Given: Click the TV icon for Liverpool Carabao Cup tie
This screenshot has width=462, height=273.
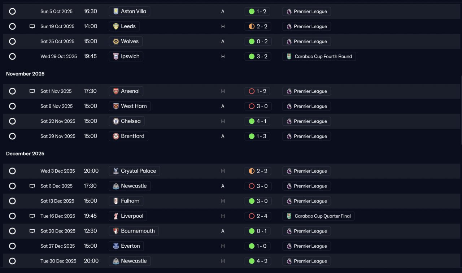Looking at the screenshot, I should coord(32,216).
